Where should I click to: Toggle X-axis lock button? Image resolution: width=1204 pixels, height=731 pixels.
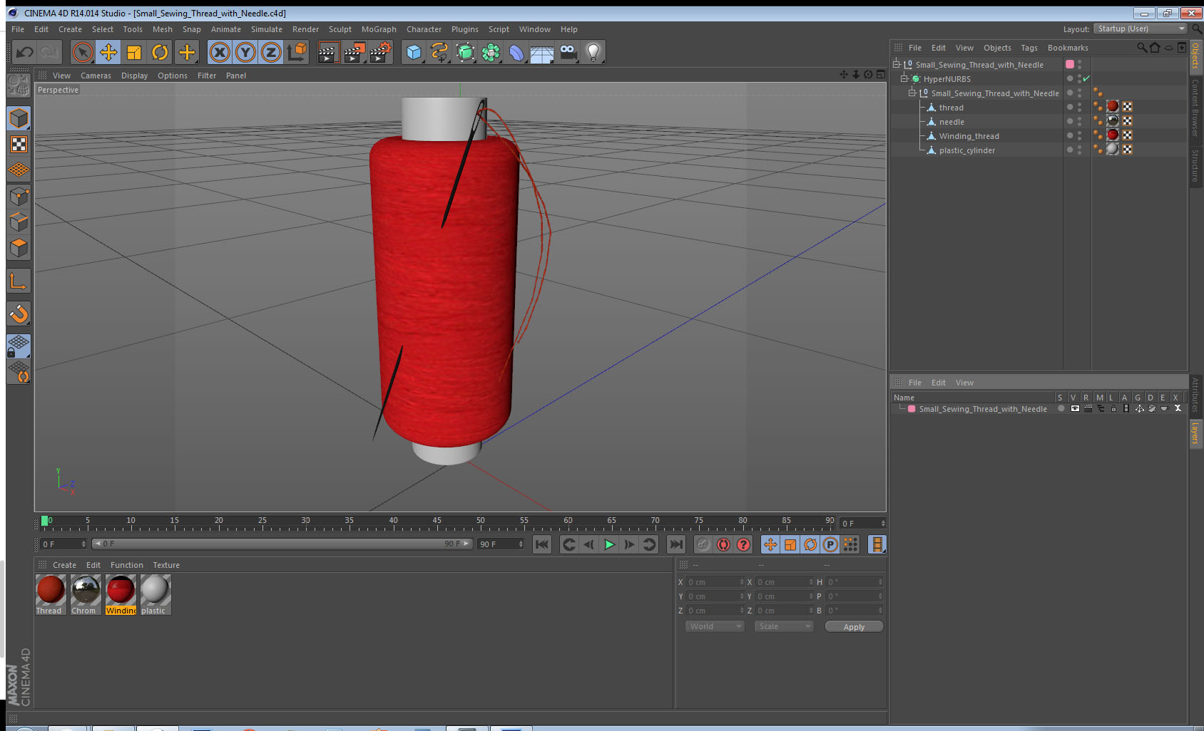pyautogui.click(x=220, y=52)
